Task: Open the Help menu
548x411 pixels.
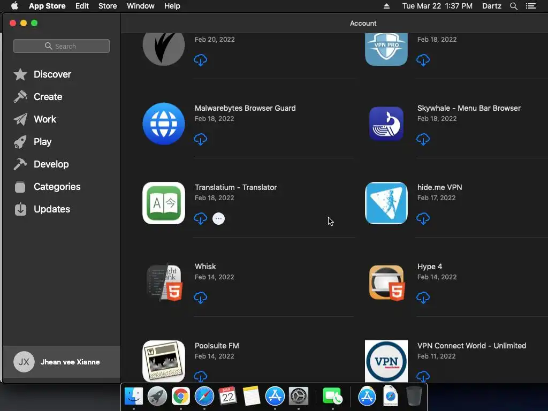Action: point(172,6)
